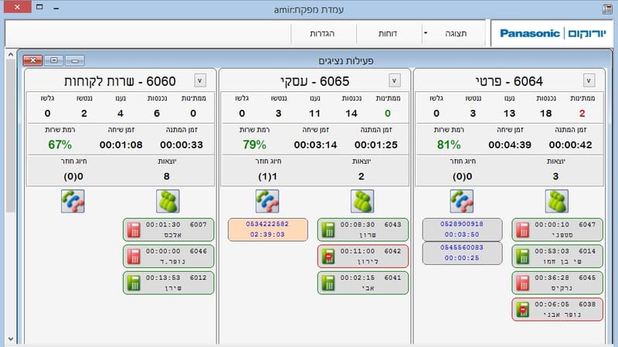Click red waiting count 2 in queue 6064
The image size is (618, 347).
[x=582, y=114]
